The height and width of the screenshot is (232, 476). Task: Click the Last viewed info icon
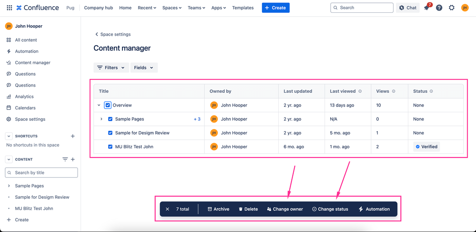click(360, 91)
